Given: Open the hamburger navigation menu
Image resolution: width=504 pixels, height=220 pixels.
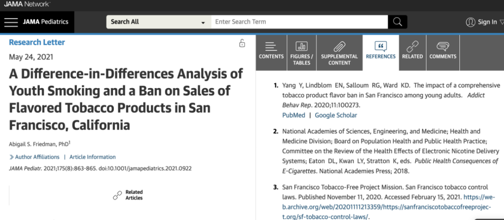Looking at the screenshot, I should point(11,22).
